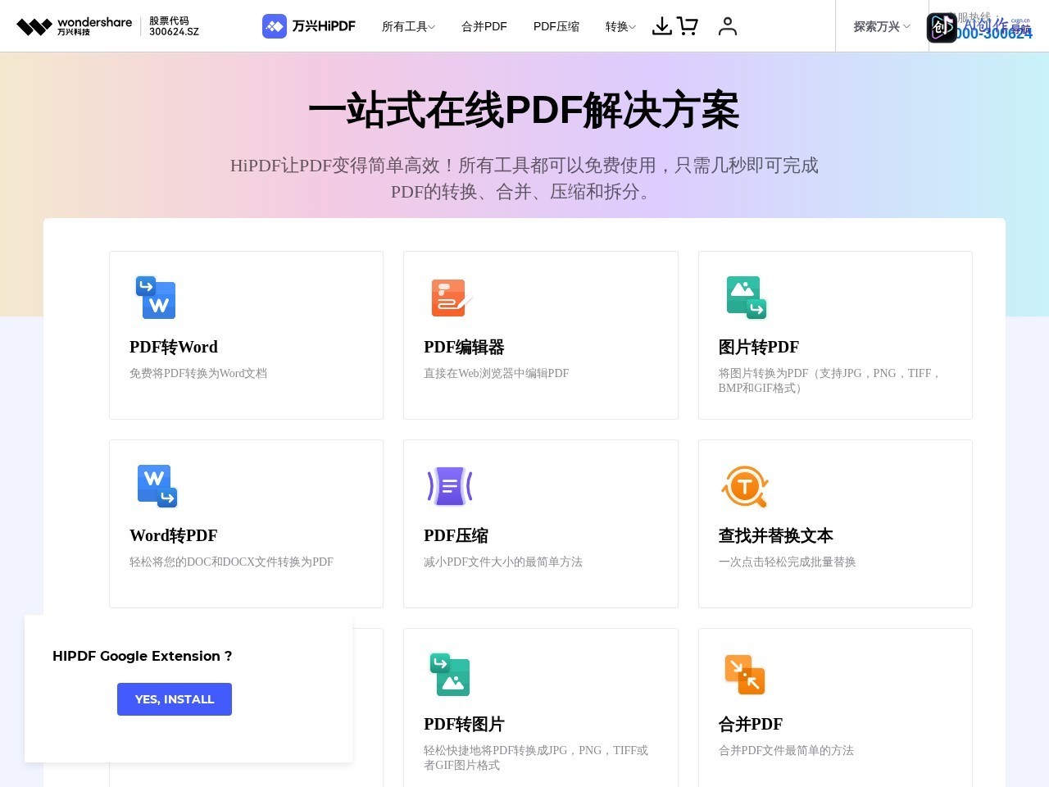
Task: Click the text 轻松将您的DOC和DOCX文件转换为PDF
Action: tap(231, 562)
